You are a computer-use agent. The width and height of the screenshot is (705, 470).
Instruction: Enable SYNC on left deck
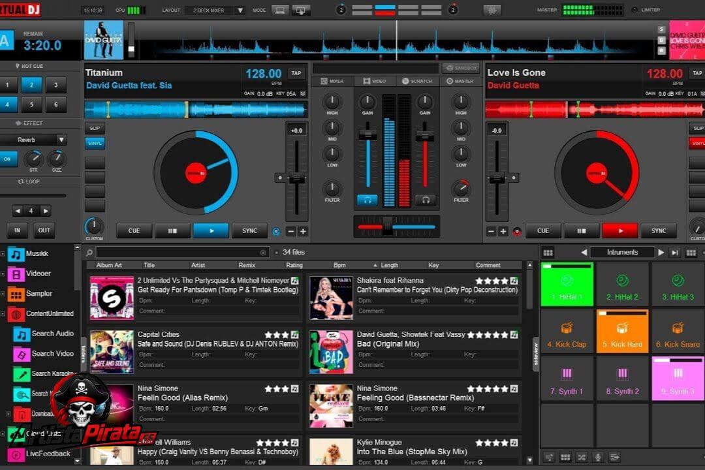(x=249, y=230)
